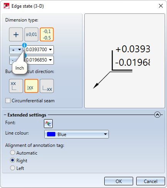This screenshot has height=188, width=167.
Task: Select Automatic annotation tag alignment
Action: (12, 153)
